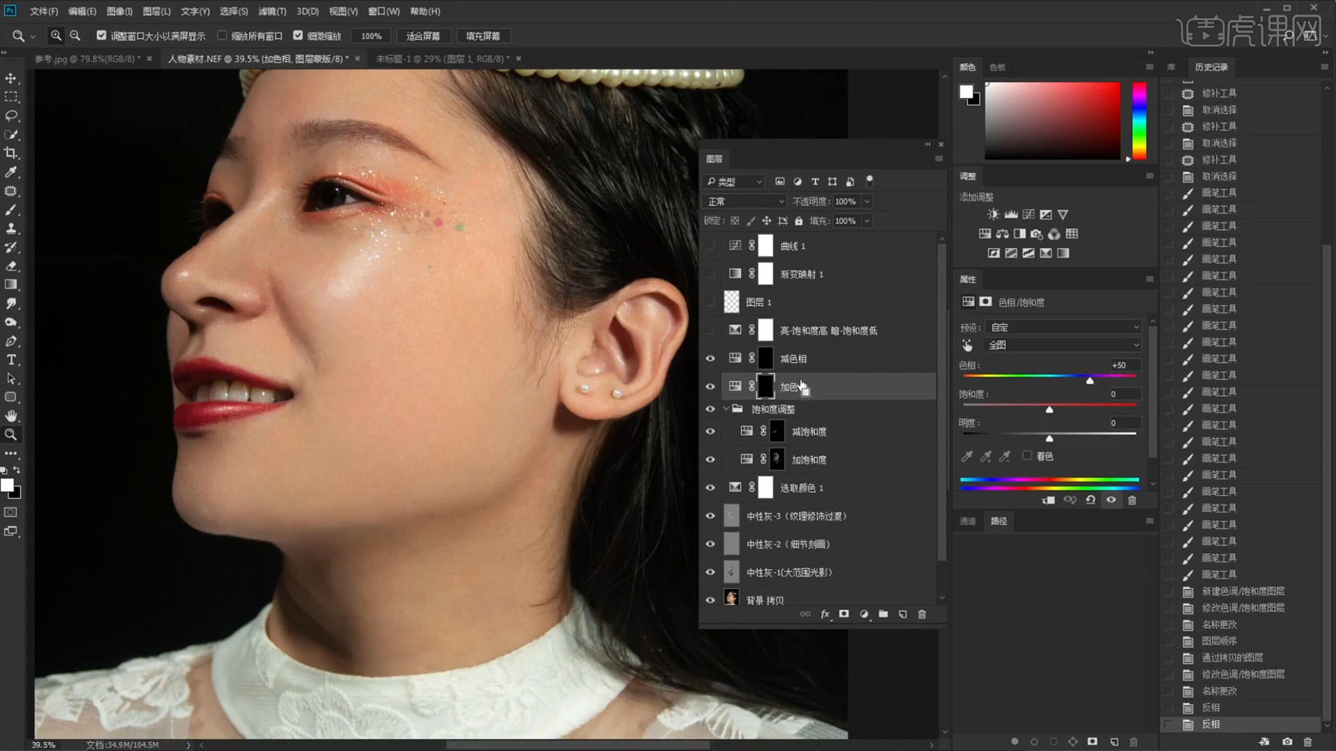Click create new group folder icon
Image resolution: width=1336 pixels, height=751 pixels.
coord(883,614)
